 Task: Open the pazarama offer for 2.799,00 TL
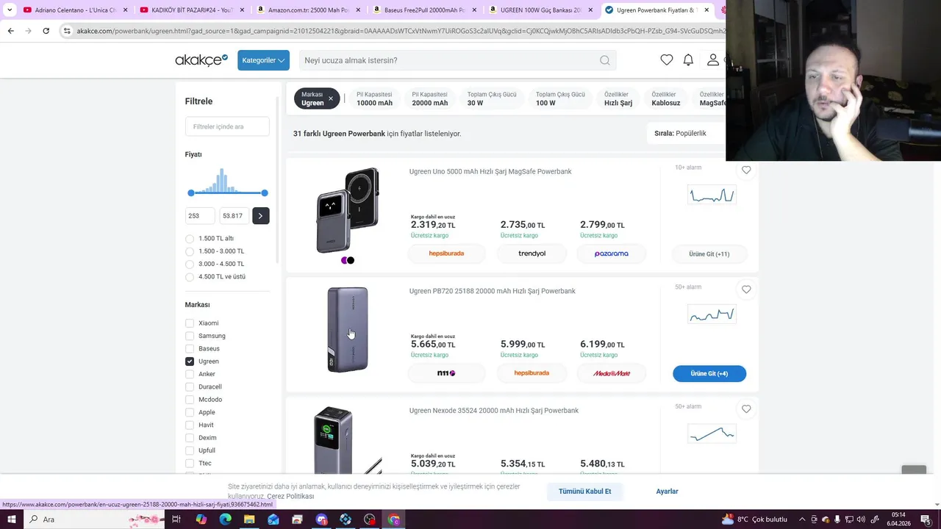pyautogui.click(x=612, y=253)
